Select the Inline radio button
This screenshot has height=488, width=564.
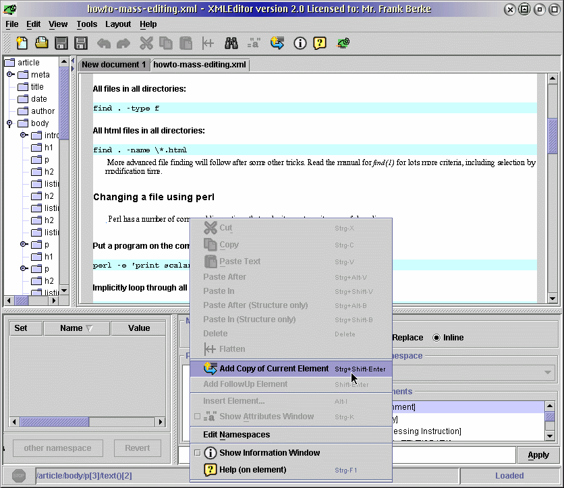(436, 338)
